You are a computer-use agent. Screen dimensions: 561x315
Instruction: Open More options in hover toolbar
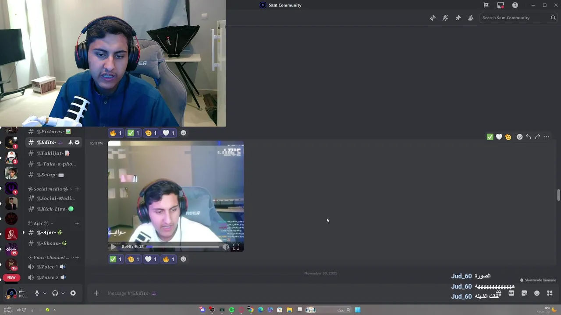(547, 137)
